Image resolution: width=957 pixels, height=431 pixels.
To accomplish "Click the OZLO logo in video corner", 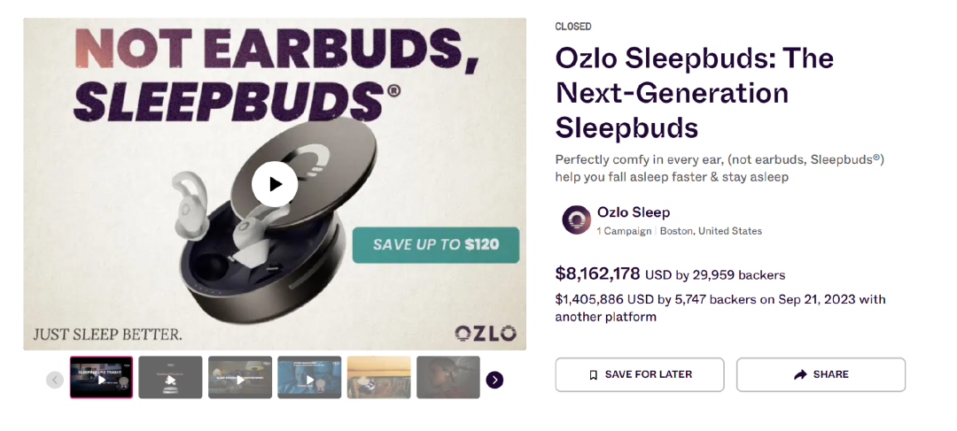I will pyautogui.click(x=485, y=334).
